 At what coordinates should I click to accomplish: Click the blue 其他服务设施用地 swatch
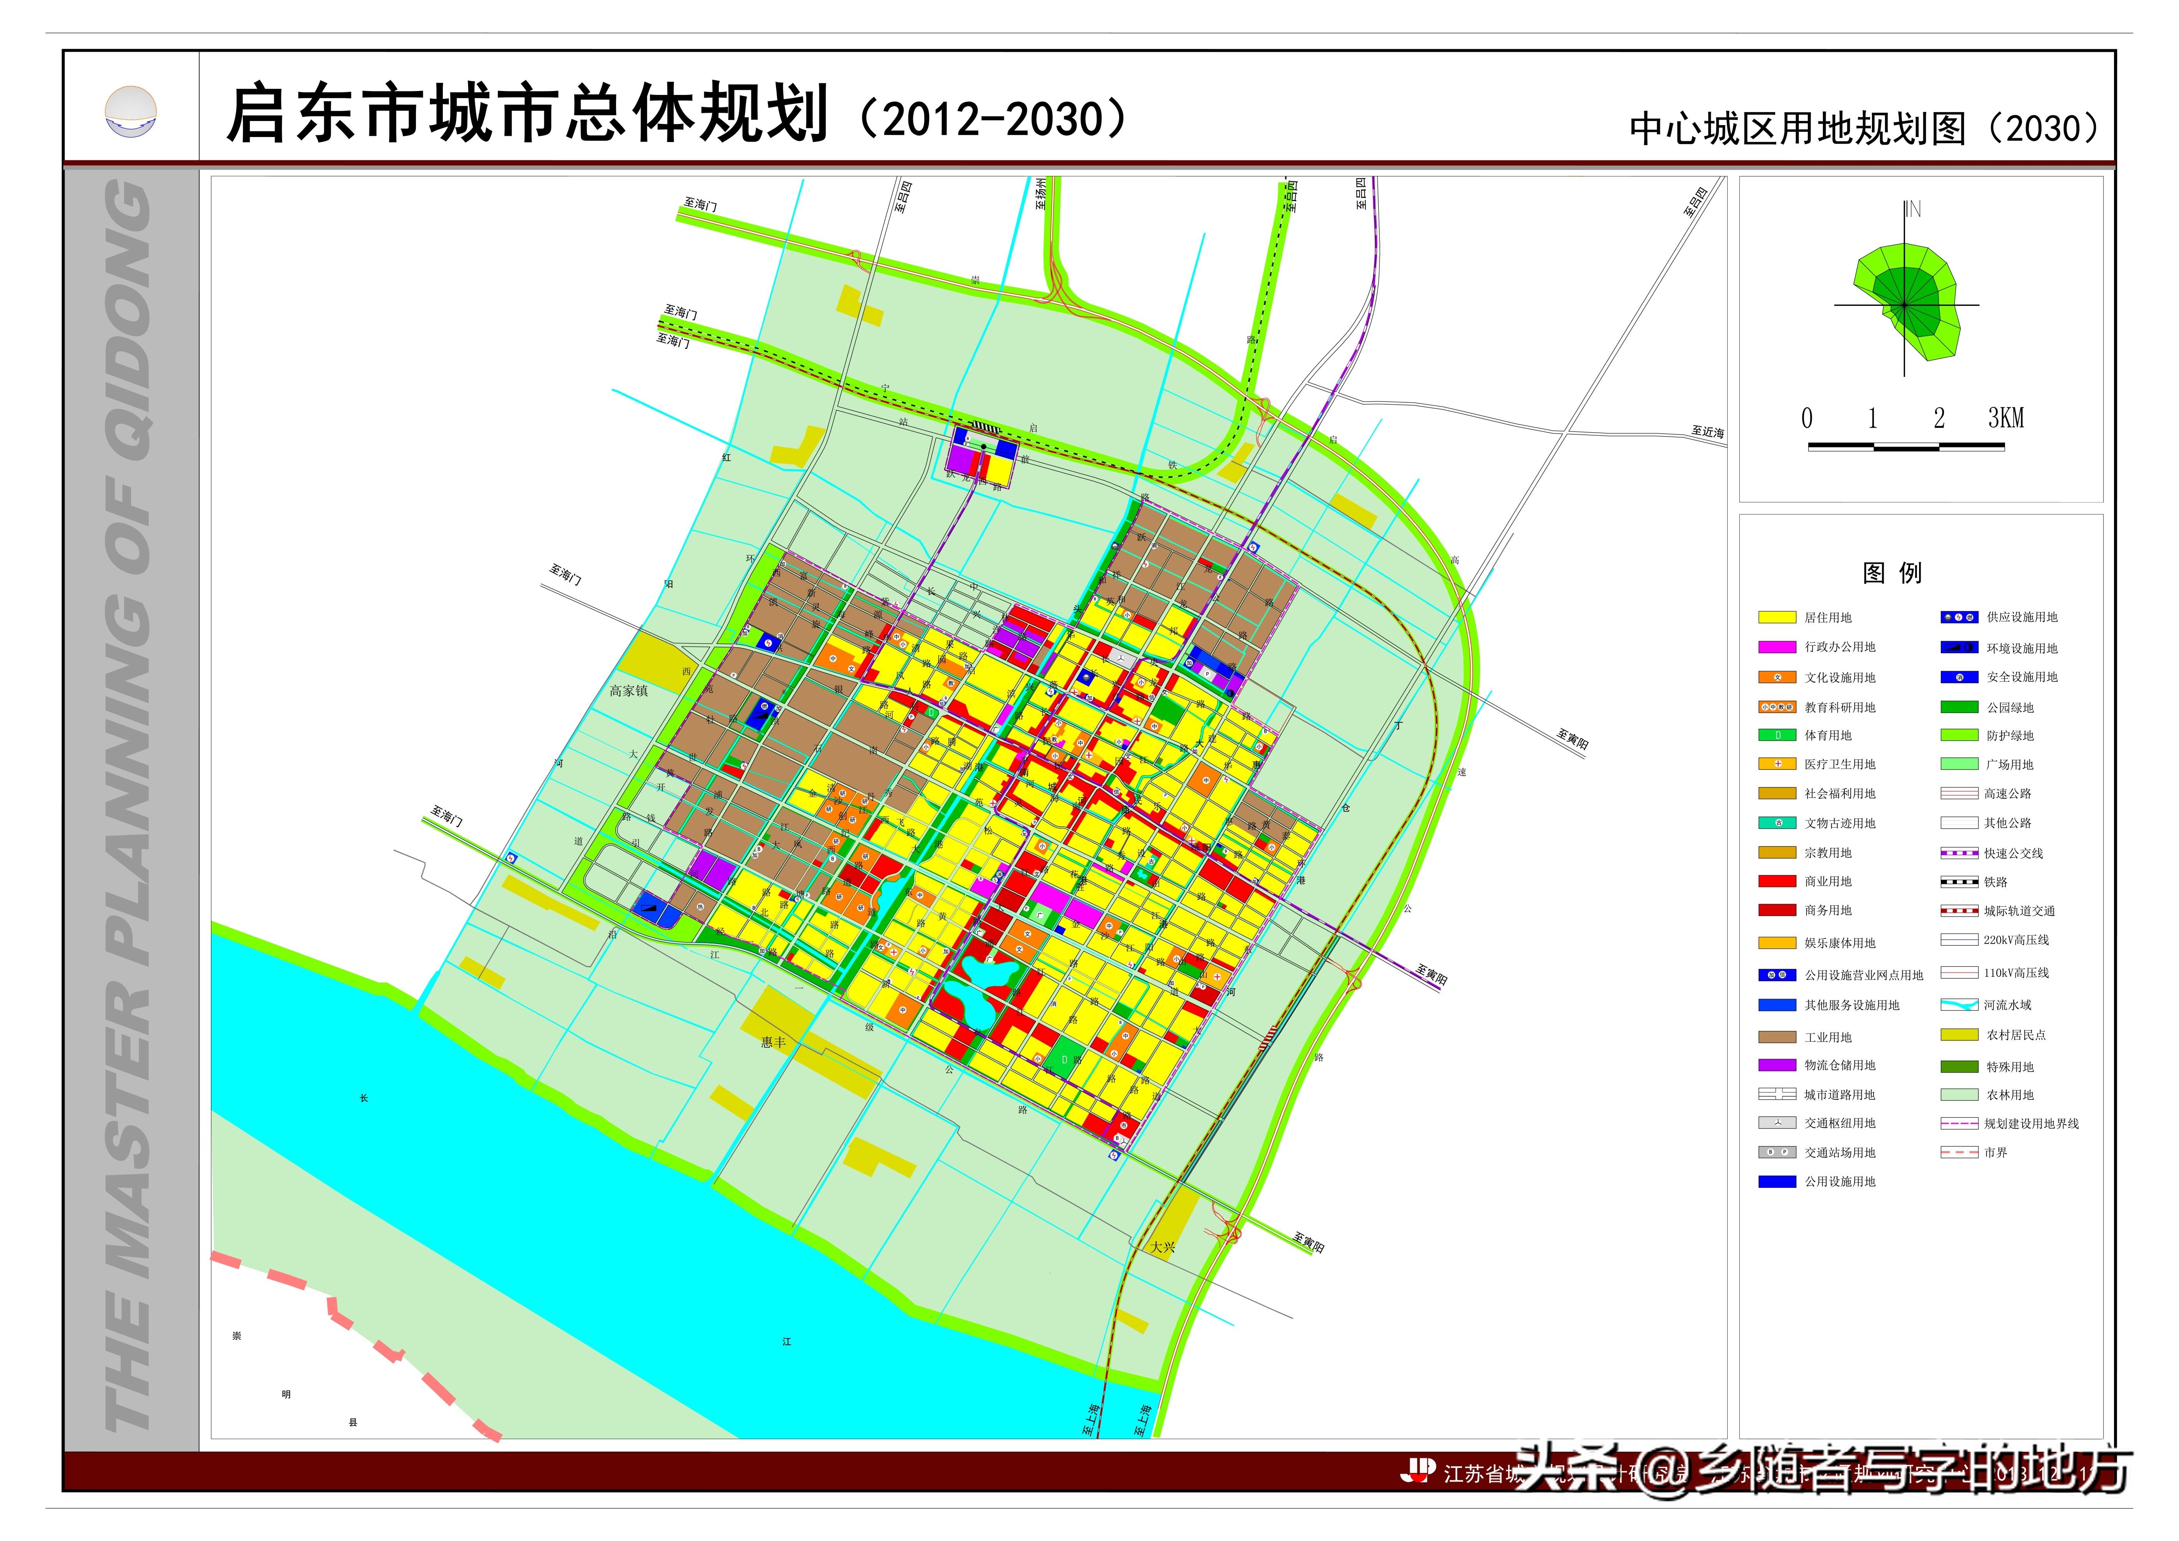click(x=1777, y=1005)
